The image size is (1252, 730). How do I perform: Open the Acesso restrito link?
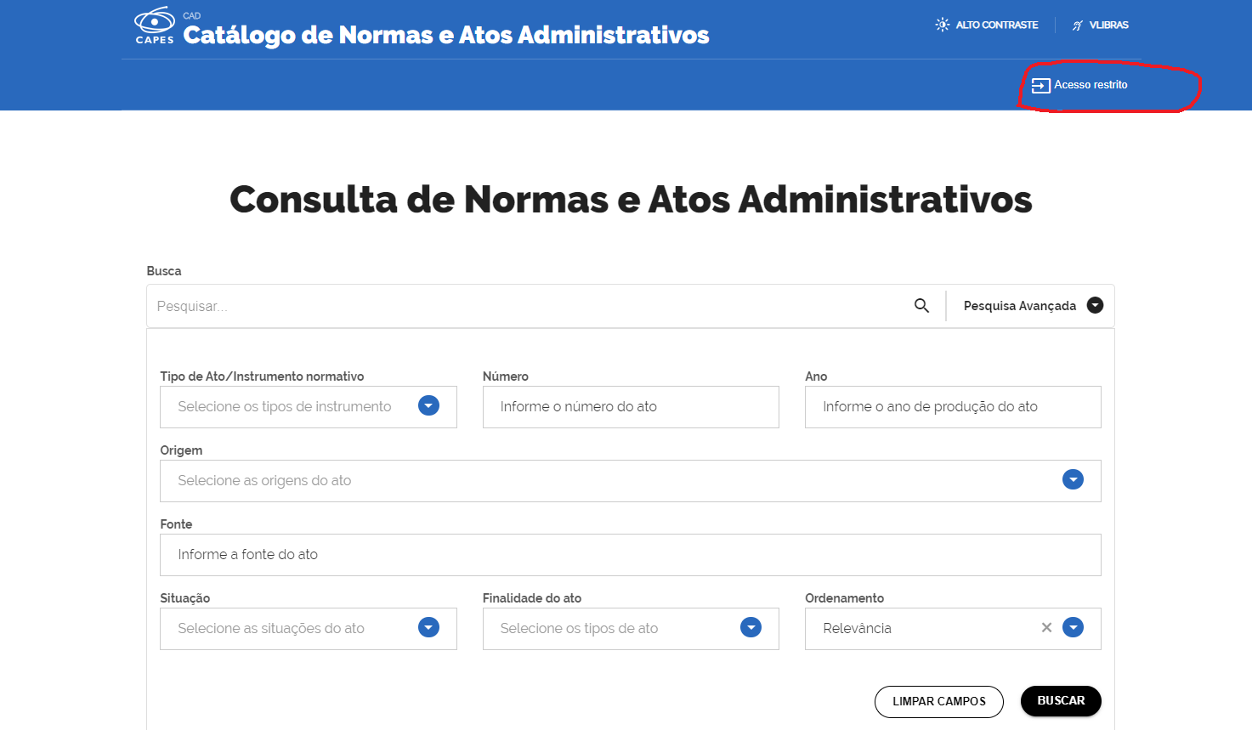(x=1091, y=85)
